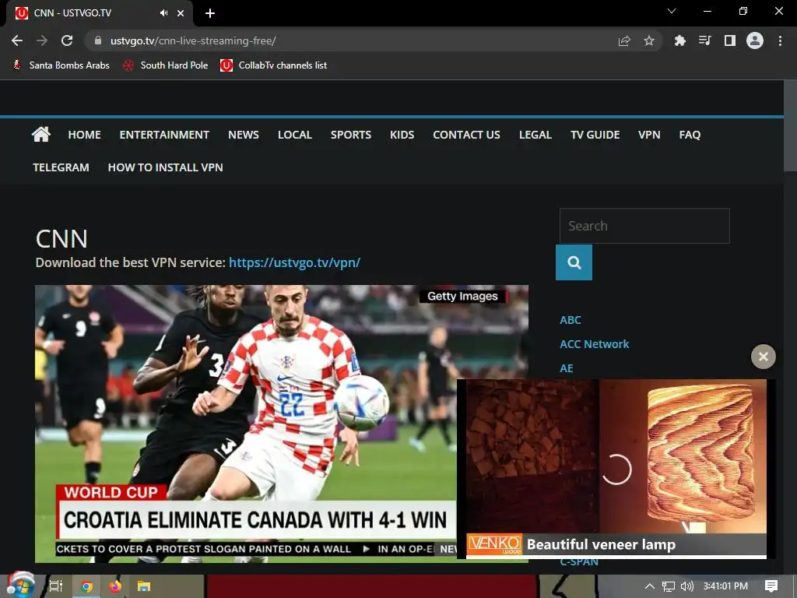Toggle the browser side panel icon
The width and height of the screenshot is (797, 598).
pos(730,40)
